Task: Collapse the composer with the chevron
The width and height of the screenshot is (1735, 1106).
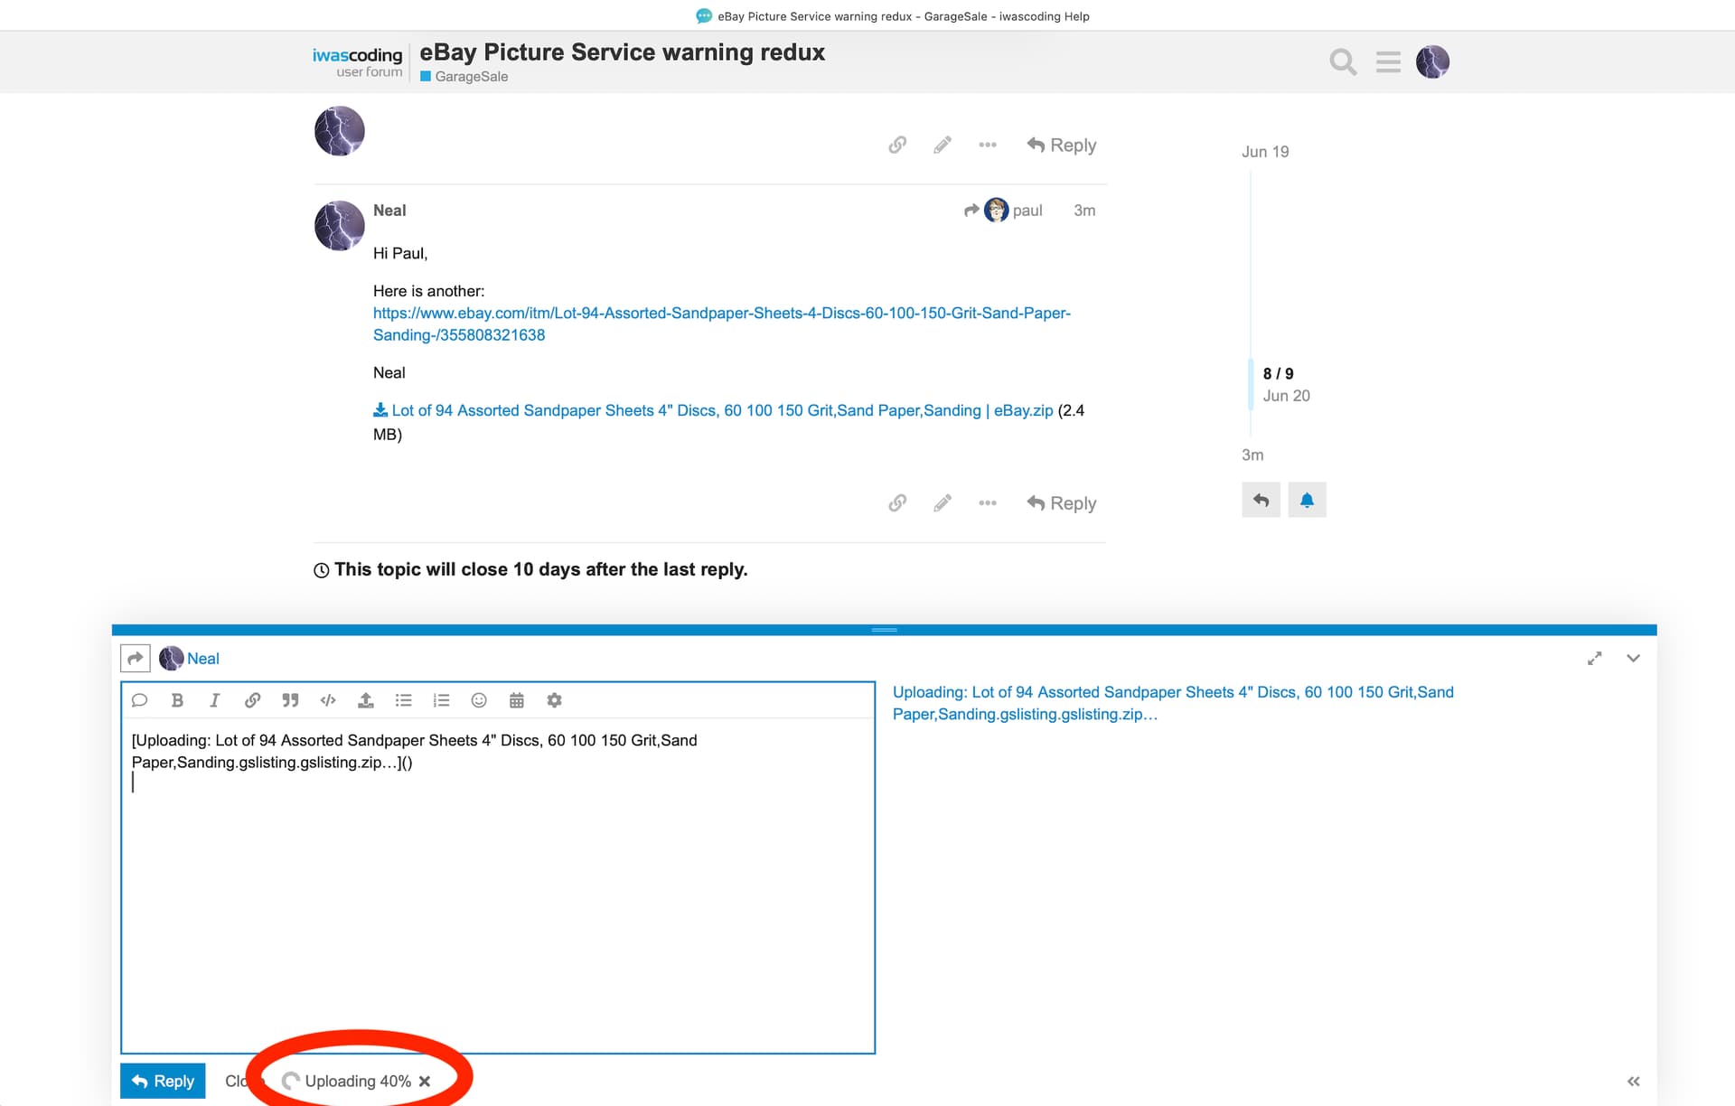Action: point(1633,658)
